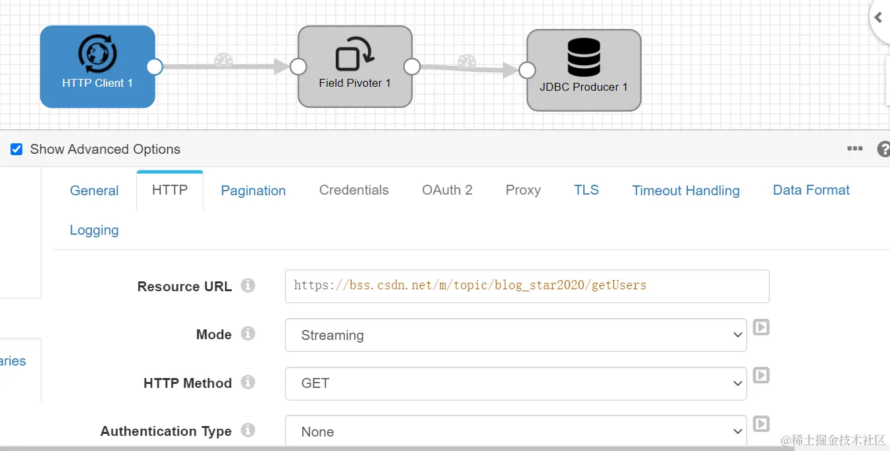This screenshot has width=890, height=451.
Task: Expand Authentication Type dropdown showing None
Action: click(515, 431)
